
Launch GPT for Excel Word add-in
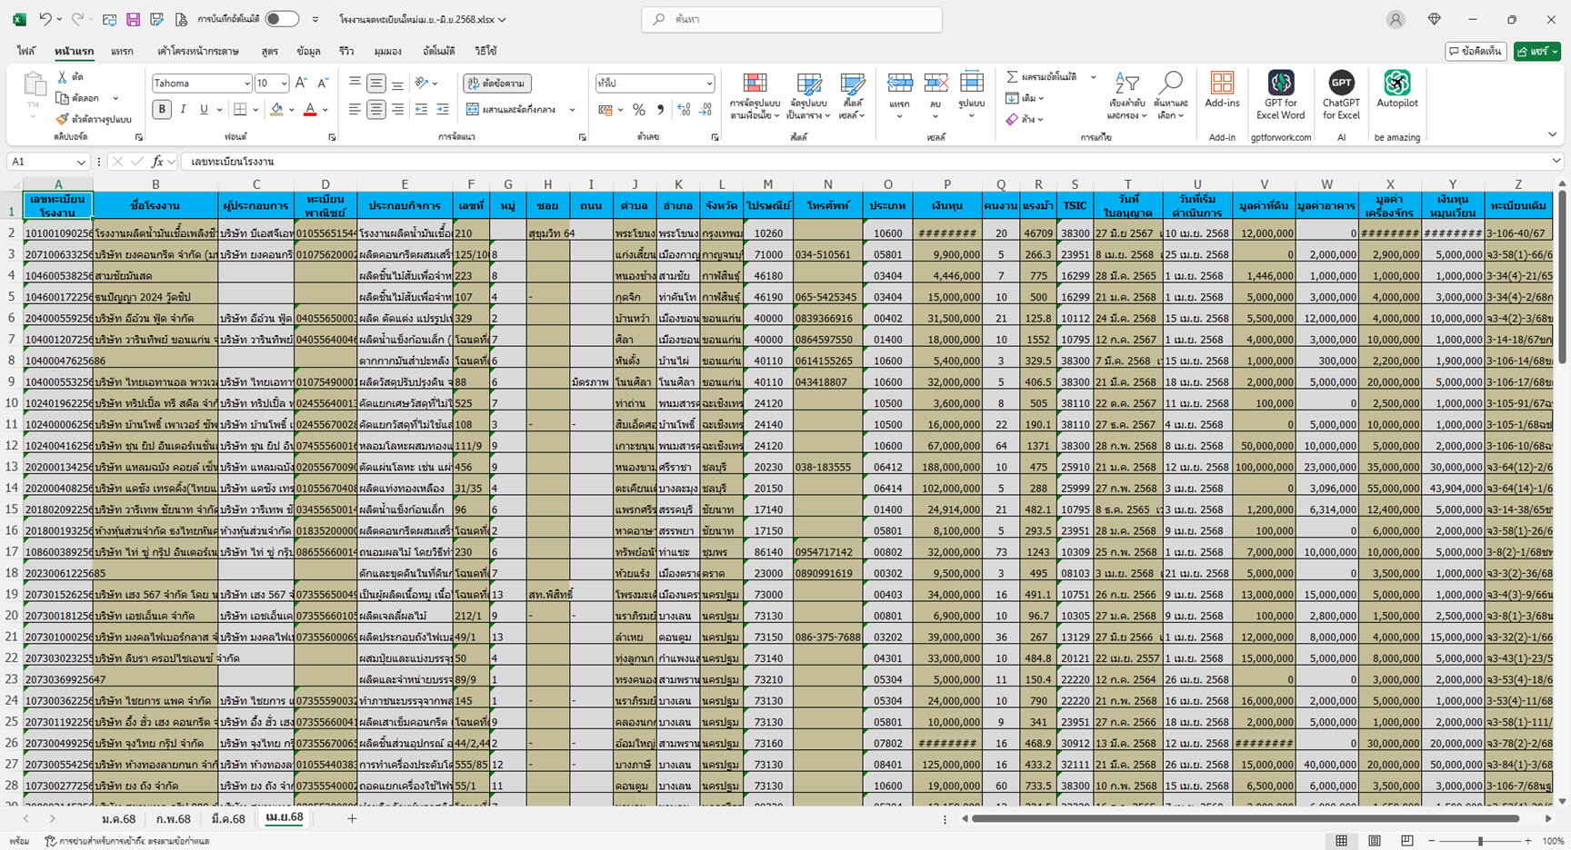(x=1280, y=94)
